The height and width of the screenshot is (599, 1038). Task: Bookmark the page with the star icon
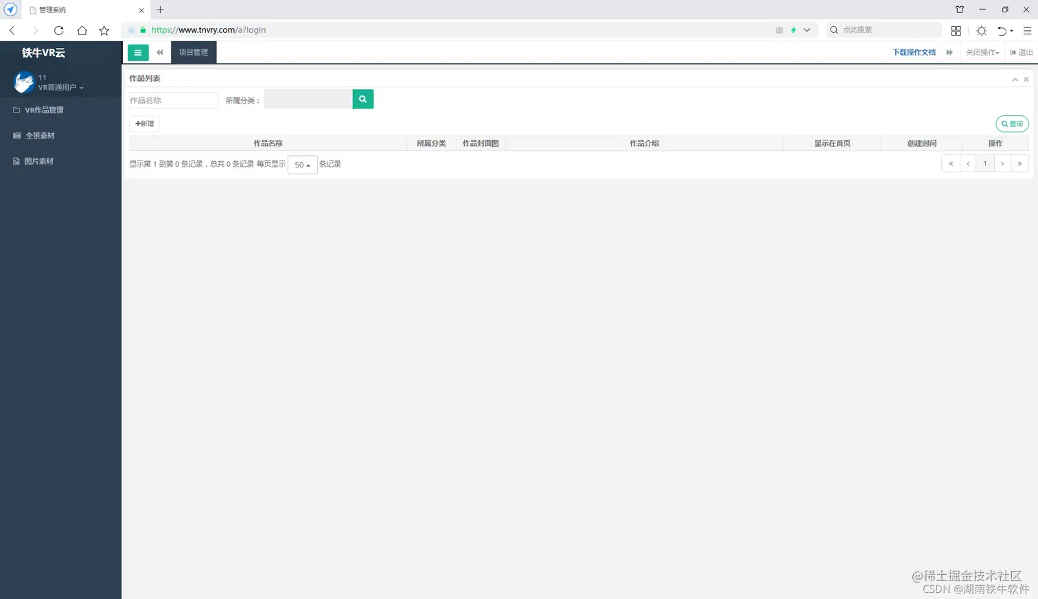[104, 30]
